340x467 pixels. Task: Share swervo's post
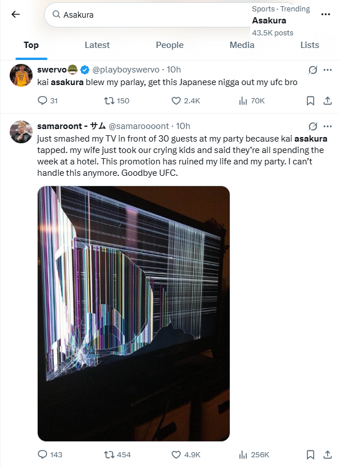click(x=327, y=100)
